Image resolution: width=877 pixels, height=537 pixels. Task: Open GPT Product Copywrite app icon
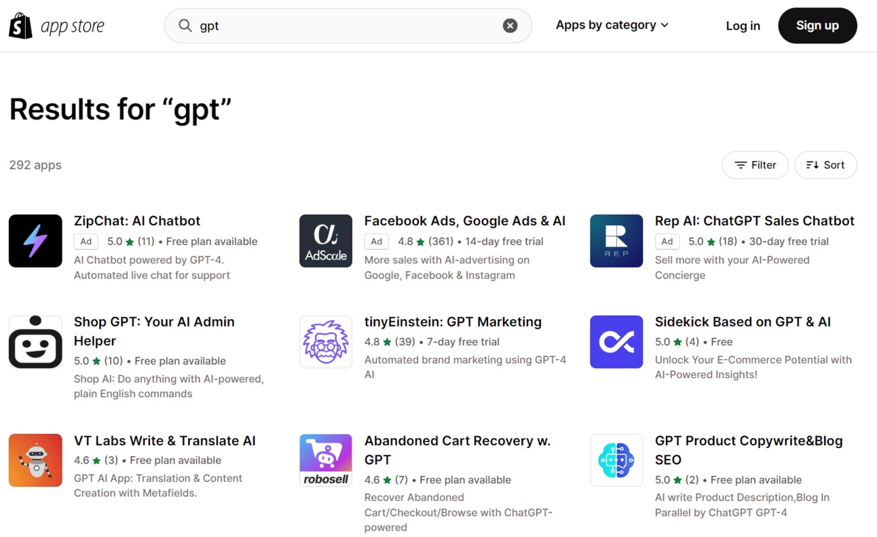616,461
